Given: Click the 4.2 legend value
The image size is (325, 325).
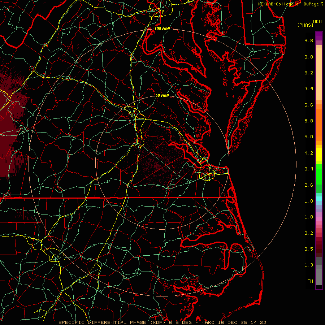Looking at the screenshot, I should coord(309,153).
